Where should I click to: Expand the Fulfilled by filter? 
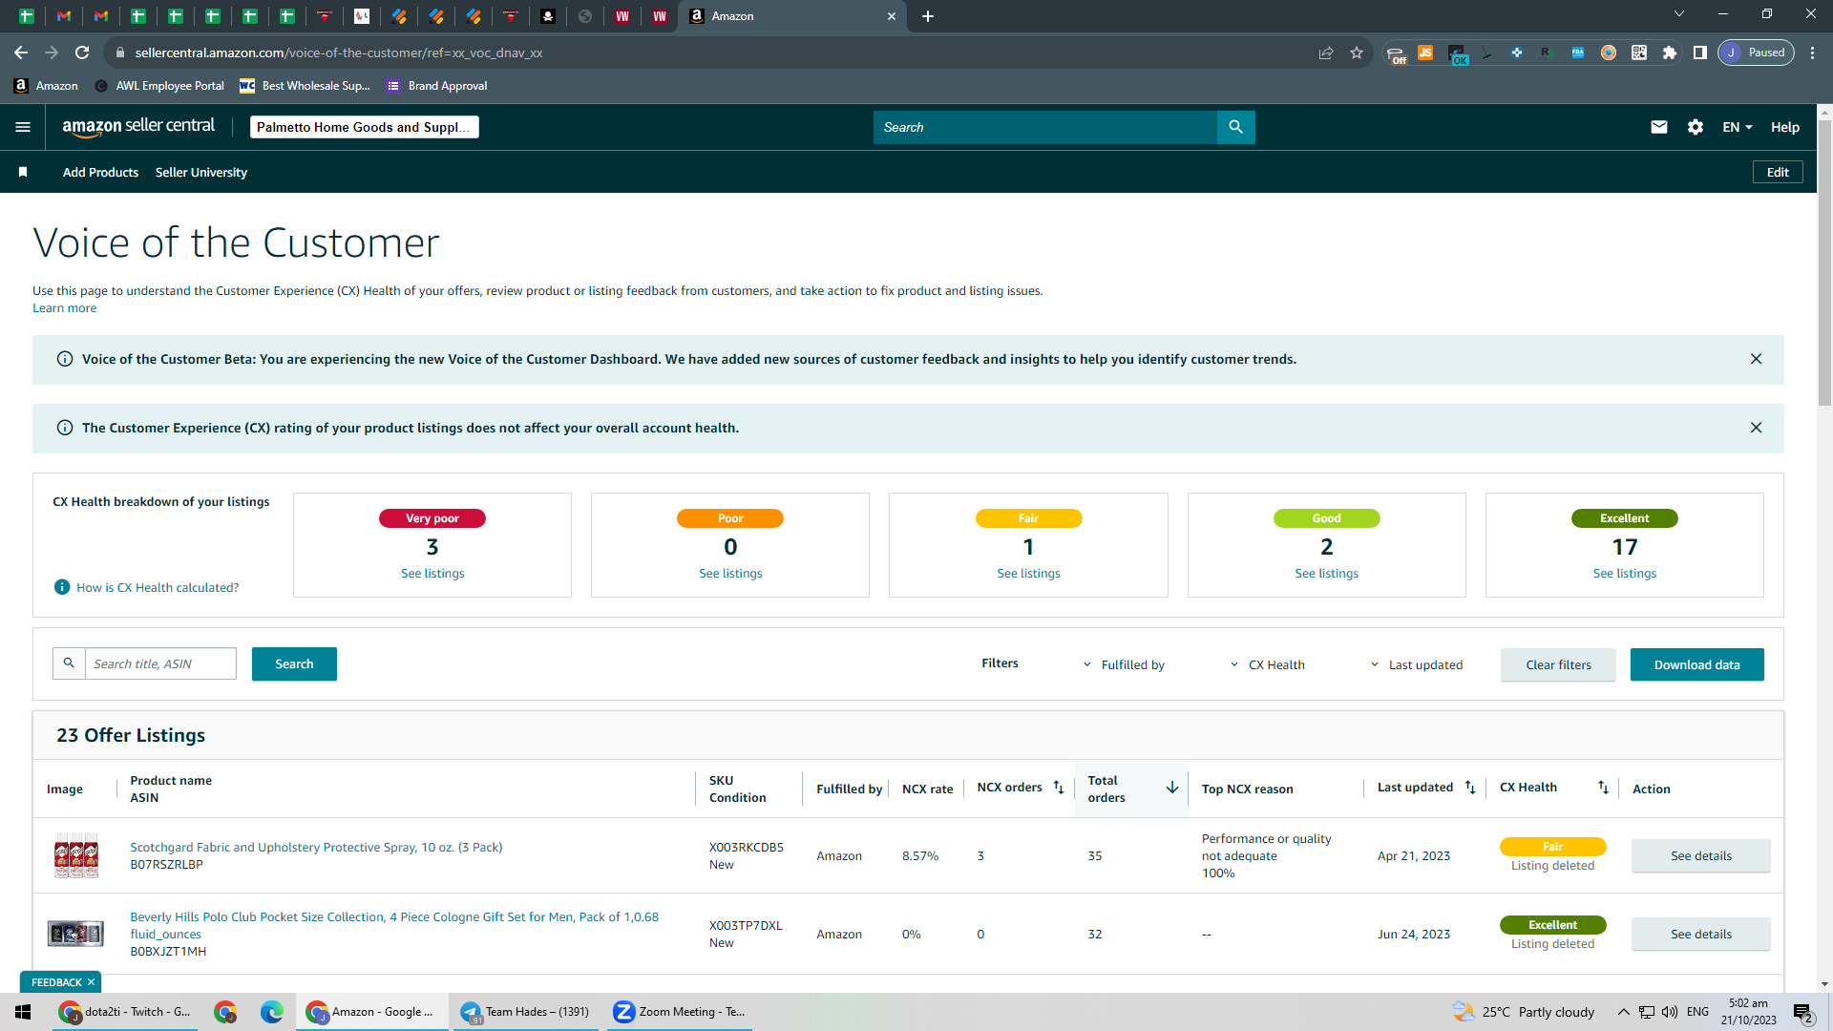[x=1124, y=664]
